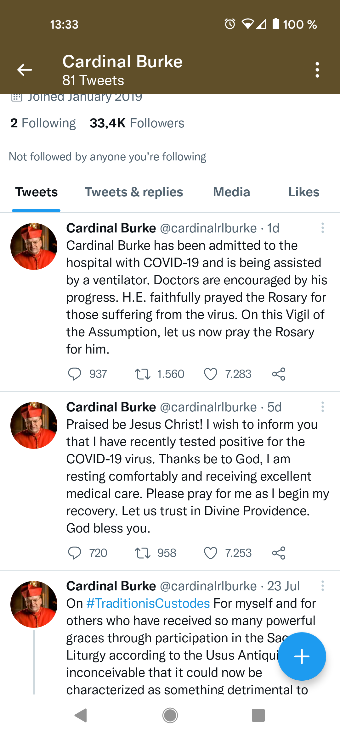Switch to the Media tab
The image size is (340, 736).
pyautogui.click(x=231, y=192)
